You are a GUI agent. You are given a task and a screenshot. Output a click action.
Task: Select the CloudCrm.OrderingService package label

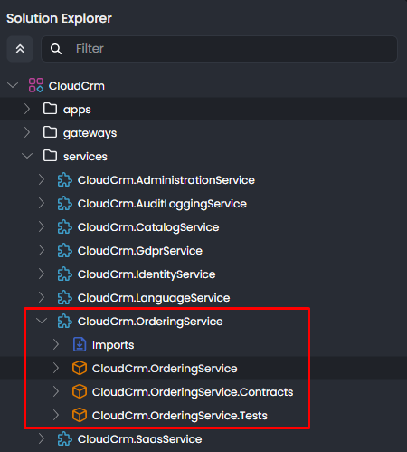tap(165, 369)
